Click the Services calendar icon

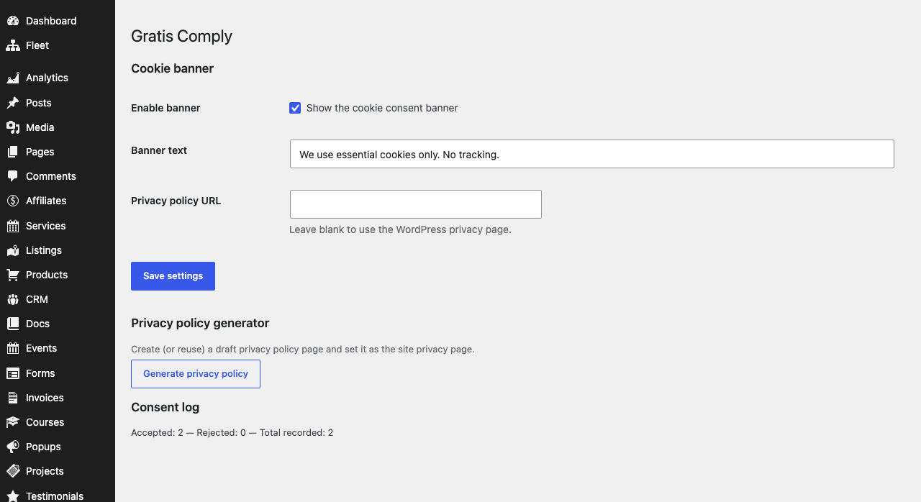pyautogui.click(x=13, y=226)
